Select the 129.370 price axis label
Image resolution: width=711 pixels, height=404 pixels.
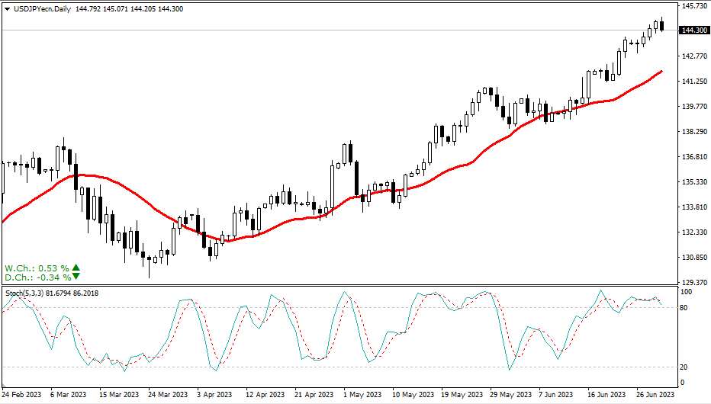coord(694,282)
